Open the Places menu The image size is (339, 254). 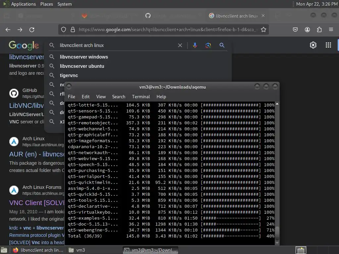[x=47, y=4]
